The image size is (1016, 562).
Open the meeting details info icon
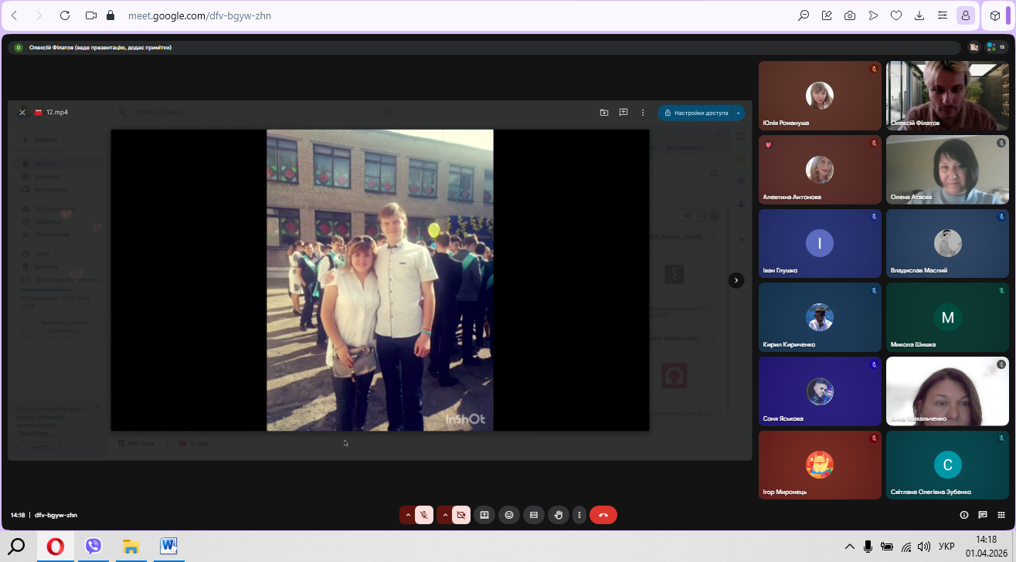(963, 515)
